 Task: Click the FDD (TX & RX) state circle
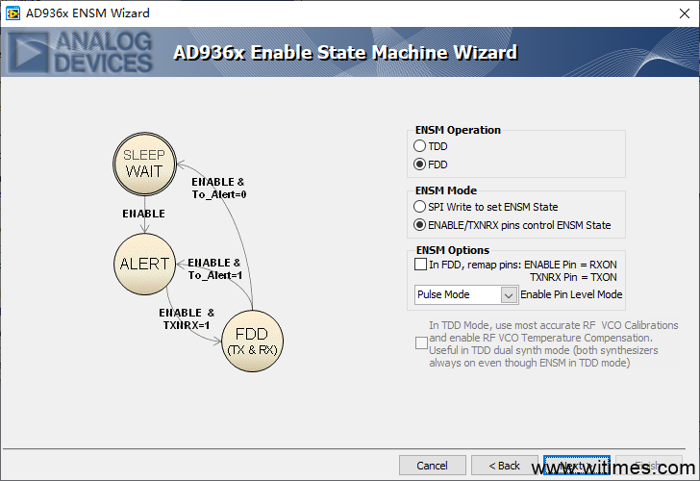pos(252,341)
